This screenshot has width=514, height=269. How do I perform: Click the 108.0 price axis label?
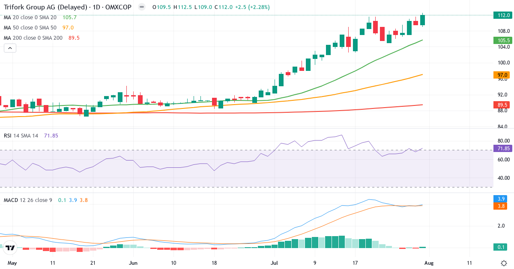tap(503, 31)
